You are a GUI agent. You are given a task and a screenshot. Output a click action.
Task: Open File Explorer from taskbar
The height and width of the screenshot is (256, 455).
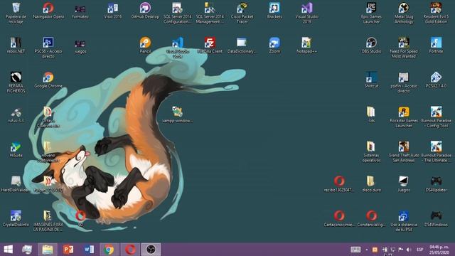(48, 250)
